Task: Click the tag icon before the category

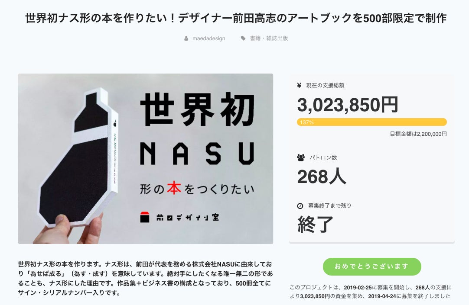Action: (x=243, y=39)
